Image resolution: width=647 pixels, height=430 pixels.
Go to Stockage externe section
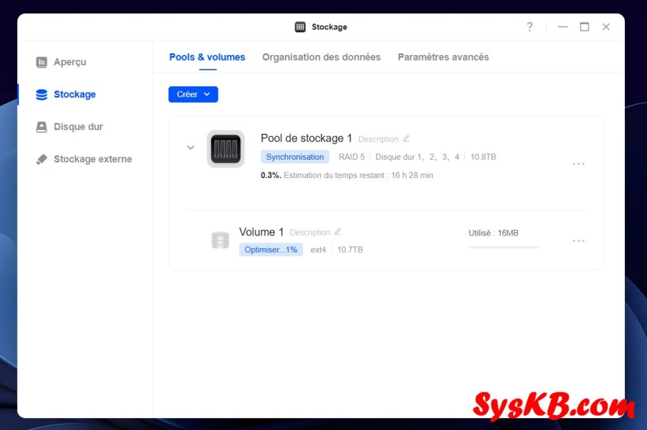pos(84,159)
